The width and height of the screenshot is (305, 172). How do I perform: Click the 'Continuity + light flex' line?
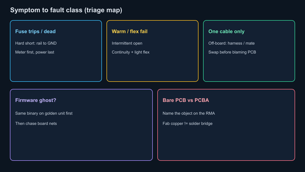coord(131,52)
